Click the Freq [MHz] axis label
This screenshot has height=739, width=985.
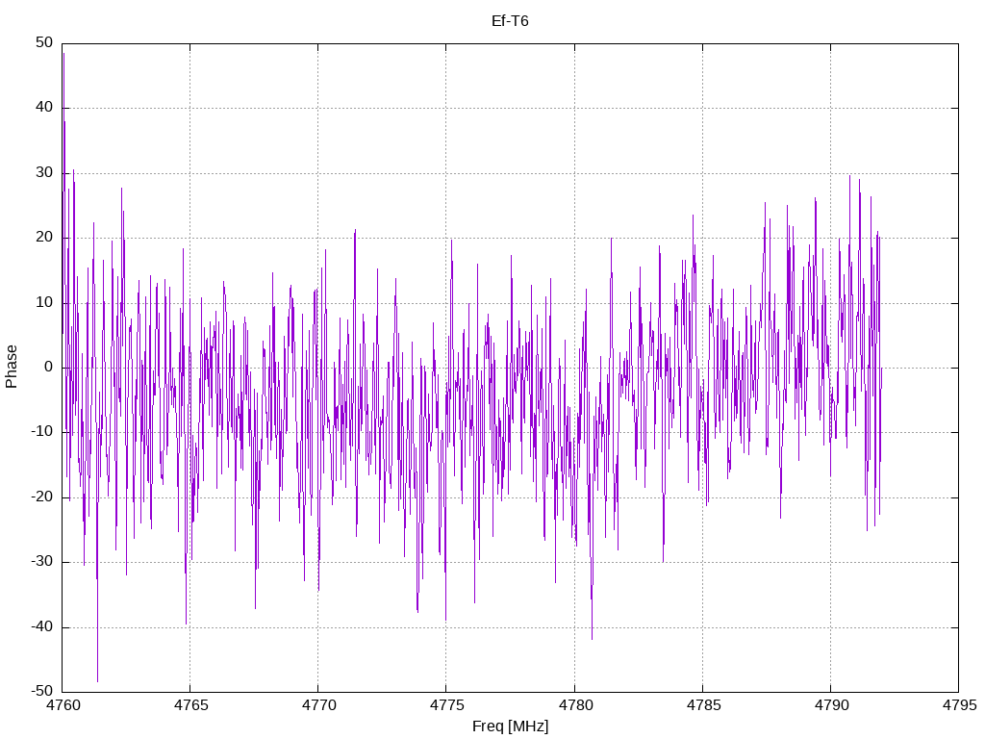510,726
